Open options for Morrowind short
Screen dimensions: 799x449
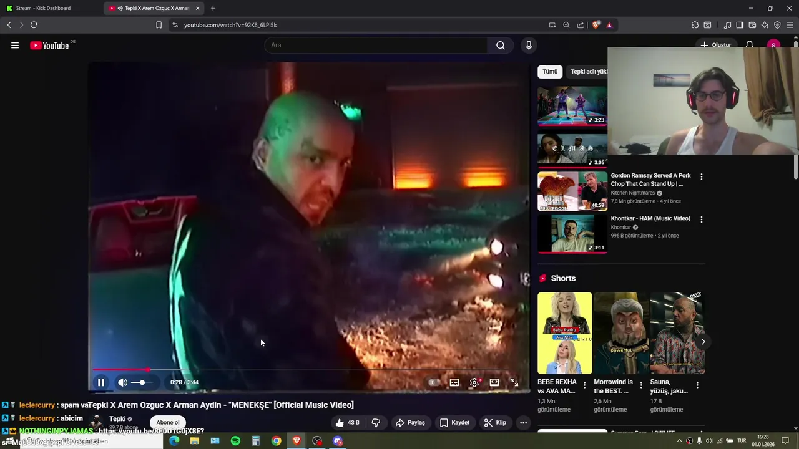coord(641,385)
